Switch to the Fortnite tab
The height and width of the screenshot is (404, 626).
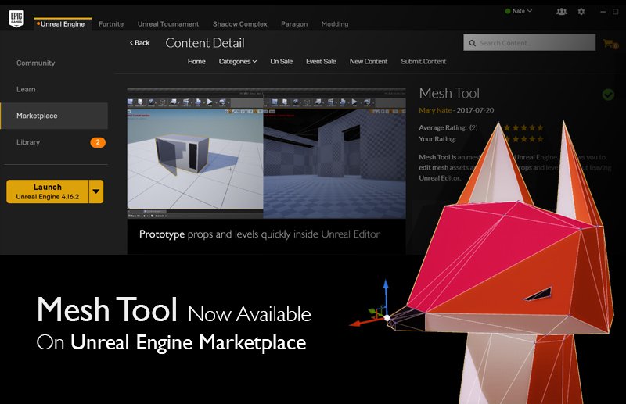click(111, 24)
